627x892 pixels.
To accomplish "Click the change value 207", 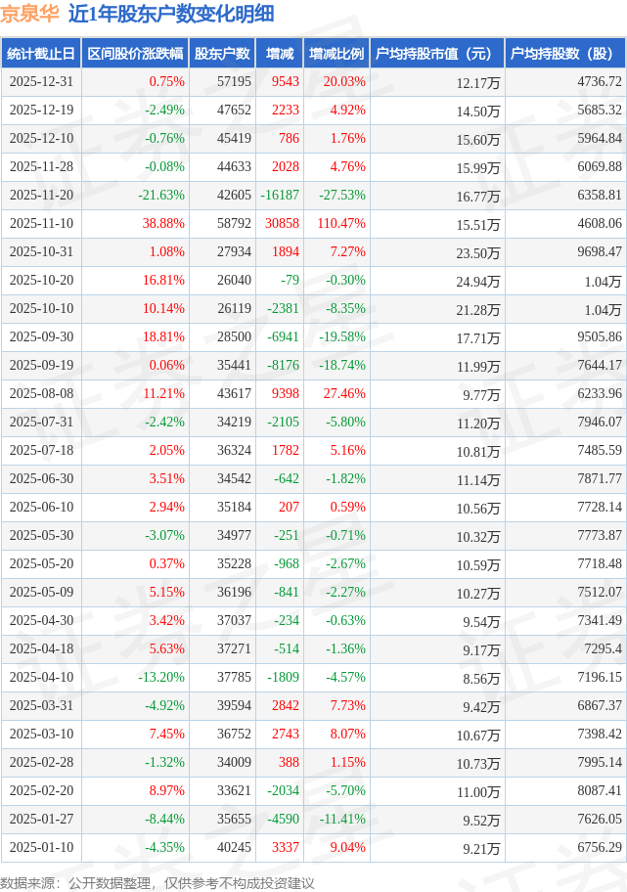I will 289,507.
